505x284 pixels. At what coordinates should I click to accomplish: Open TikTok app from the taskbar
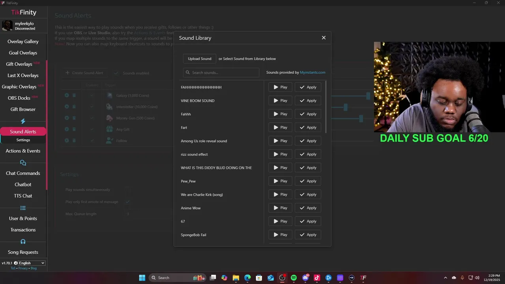[x=317, y=278]
